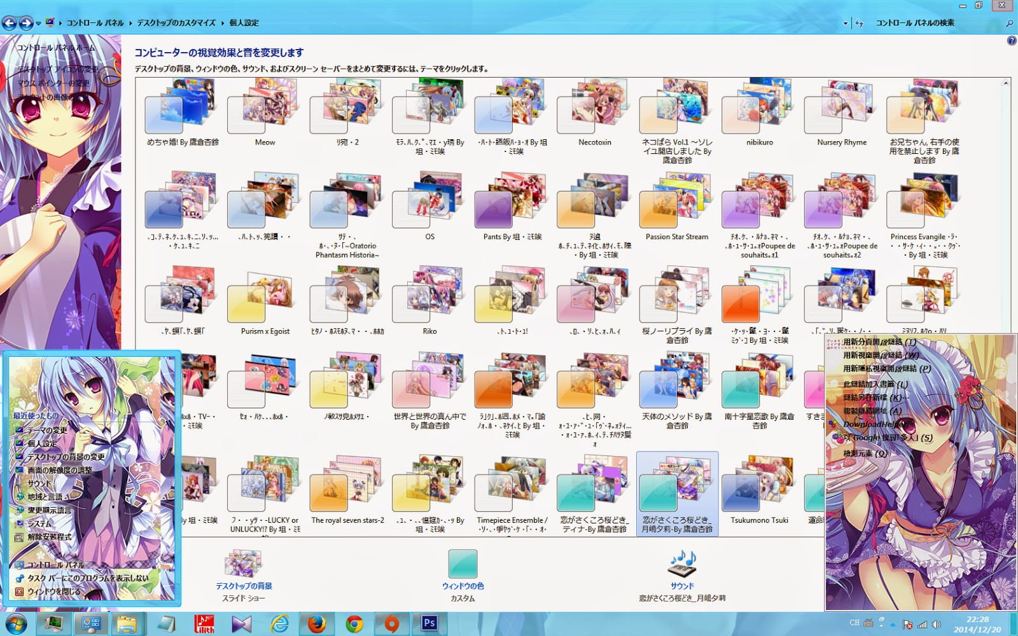Open Firefox from the taskbar

(316, 624)
